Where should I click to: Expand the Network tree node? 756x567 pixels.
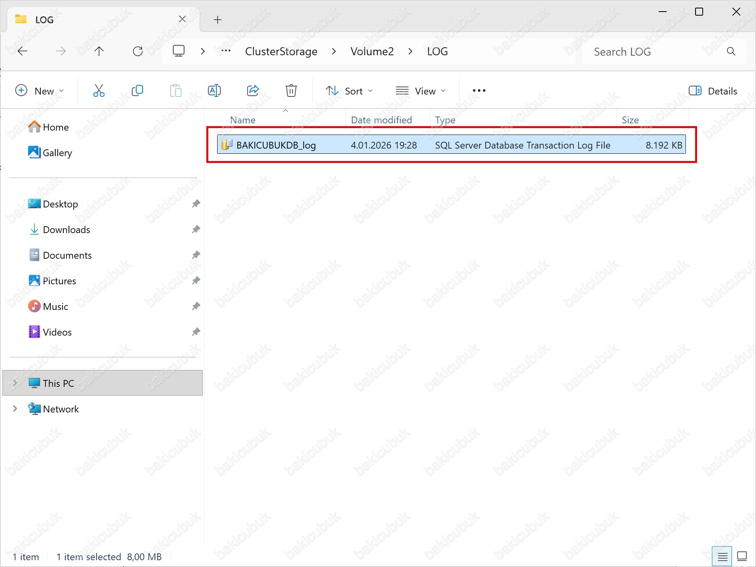click(x=15, y=409)
